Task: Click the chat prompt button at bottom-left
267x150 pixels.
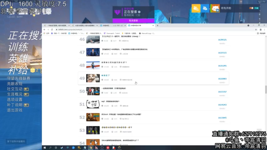Action: click(16, 141)
